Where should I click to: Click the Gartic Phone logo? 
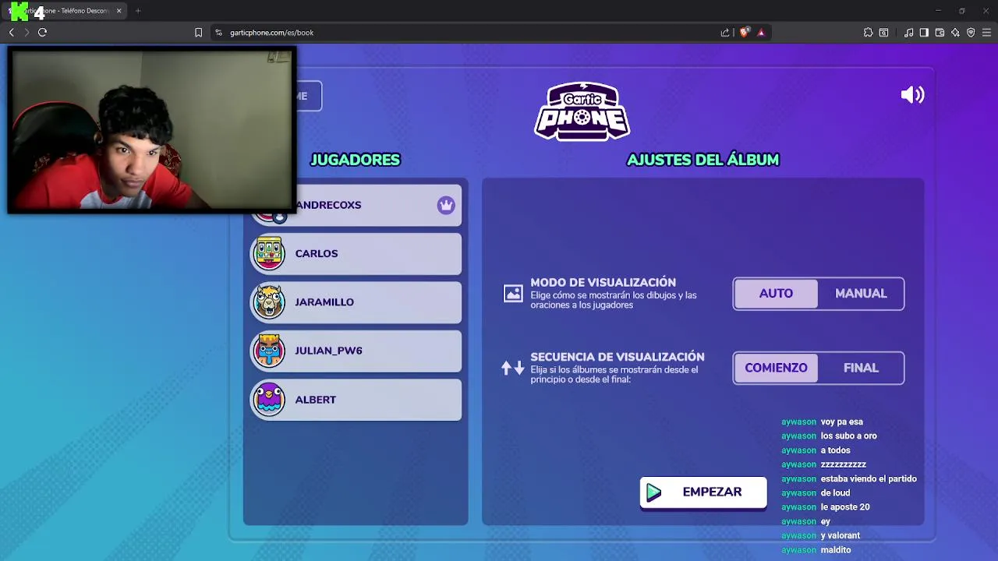tap(582, 111)
